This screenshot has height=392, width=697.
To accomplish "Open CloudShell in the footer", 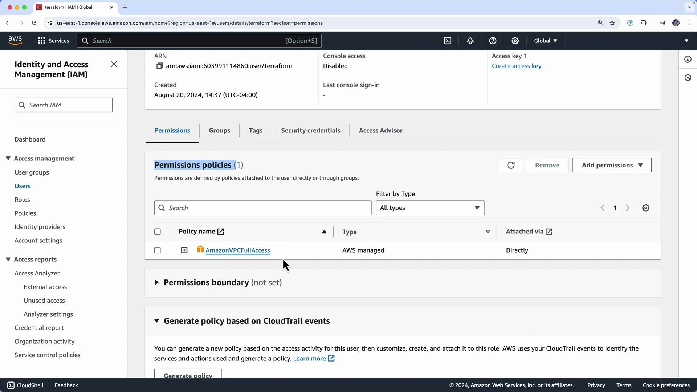I will pos(25,385).
